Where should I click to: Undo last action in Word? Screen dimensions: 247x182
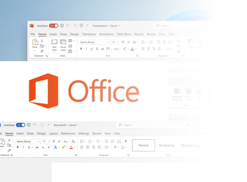pyautogui.click(x=35, y=125)
